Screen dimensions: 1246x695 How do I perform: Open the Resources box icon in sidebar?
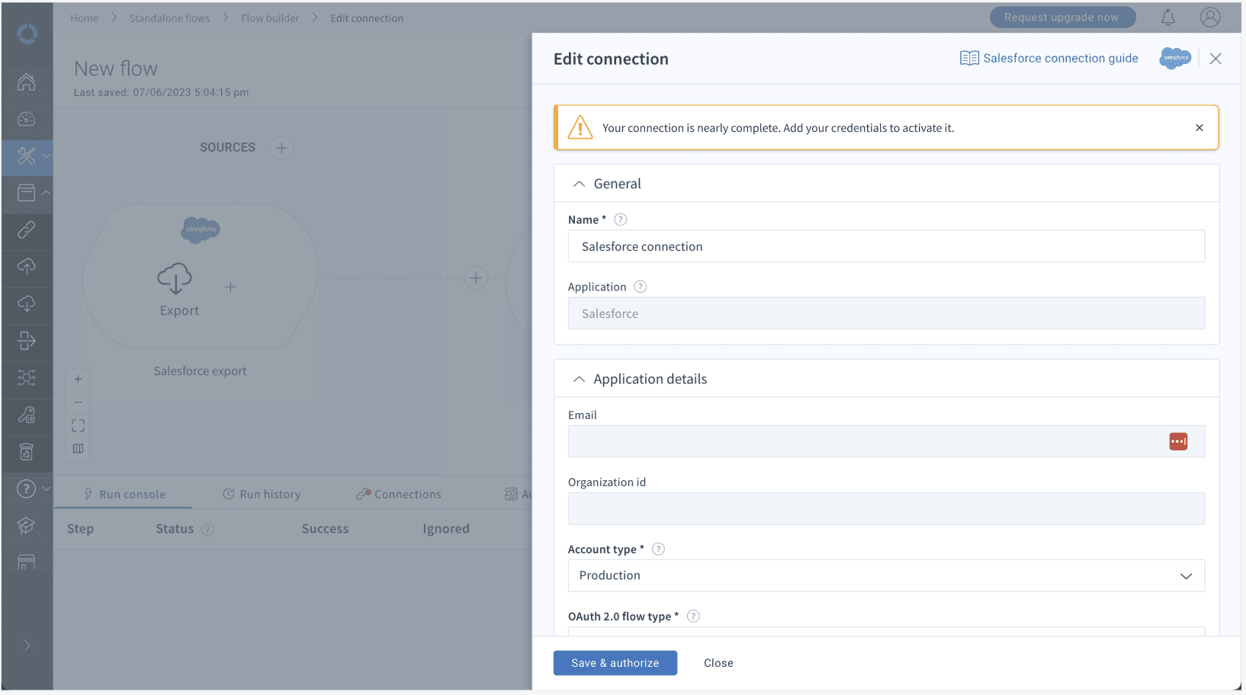[x=27, y=193]
